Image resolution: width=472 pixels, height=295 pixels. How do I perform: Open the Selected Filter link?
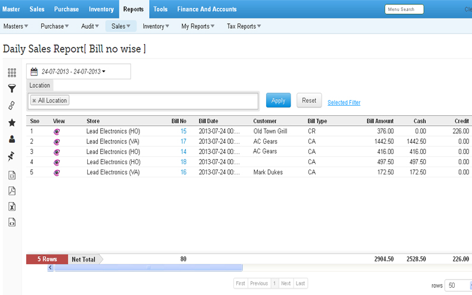coord(344,103)
